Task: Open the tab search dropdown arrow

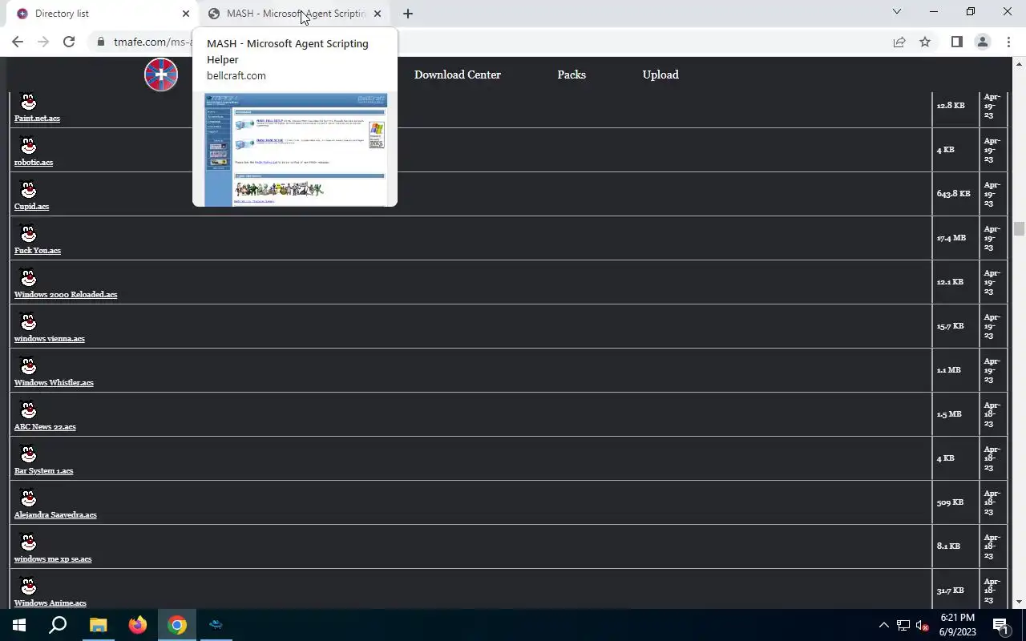Action: pyautogui.click(x=897, y=11)
